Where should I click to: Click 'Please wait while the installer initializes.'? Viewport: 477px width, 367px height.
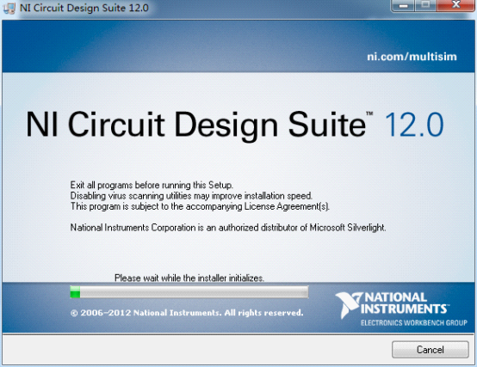(189, 278)
